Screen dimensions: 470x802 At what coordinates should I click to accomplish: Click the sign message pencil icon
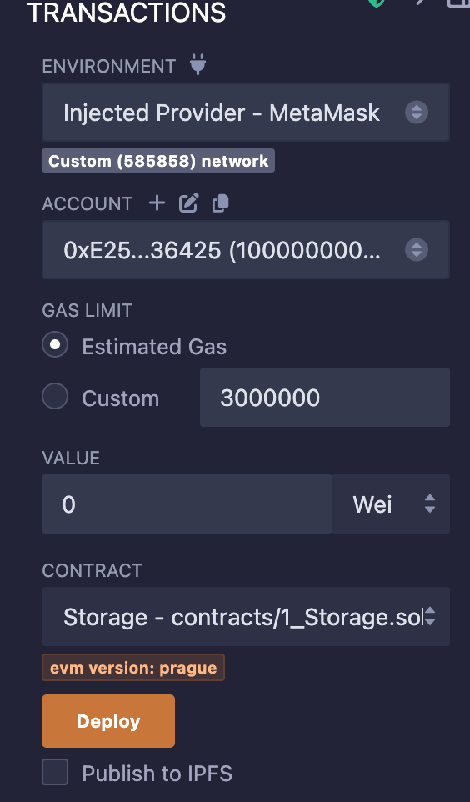[x=188, y=203]
